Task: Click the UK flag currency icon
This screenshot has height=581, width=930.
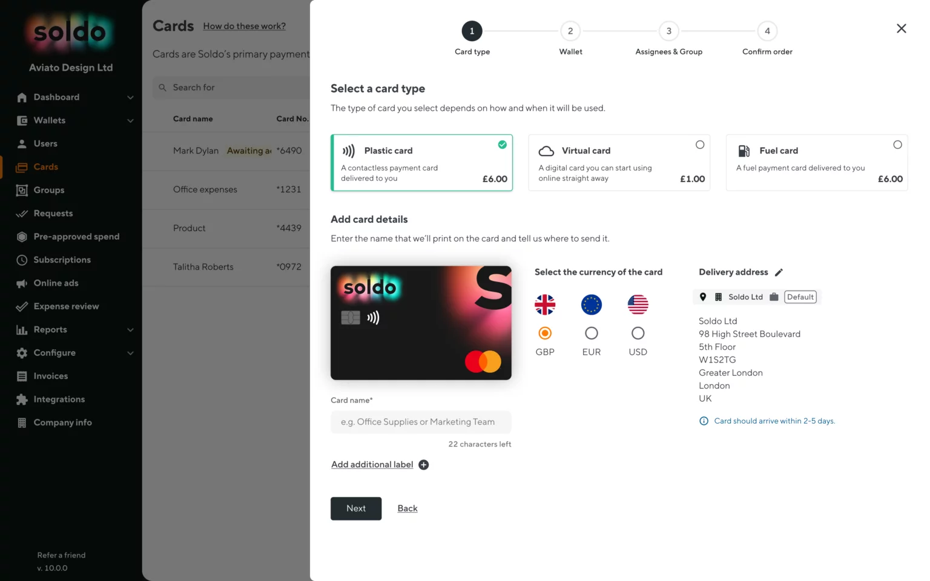Action: [x=545, y=304]
